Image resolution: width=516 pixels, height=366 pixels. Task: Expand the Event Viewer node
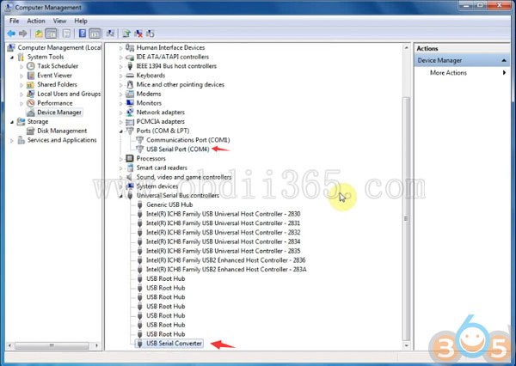(21, 76)
